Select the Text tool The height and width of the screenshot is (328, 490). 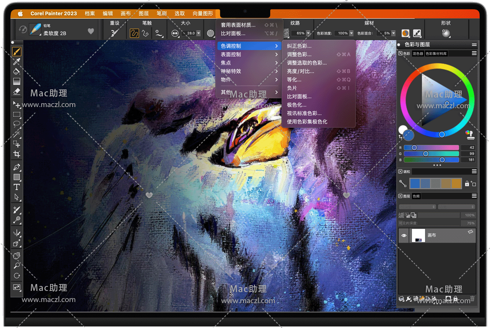(x=16, y=187)
